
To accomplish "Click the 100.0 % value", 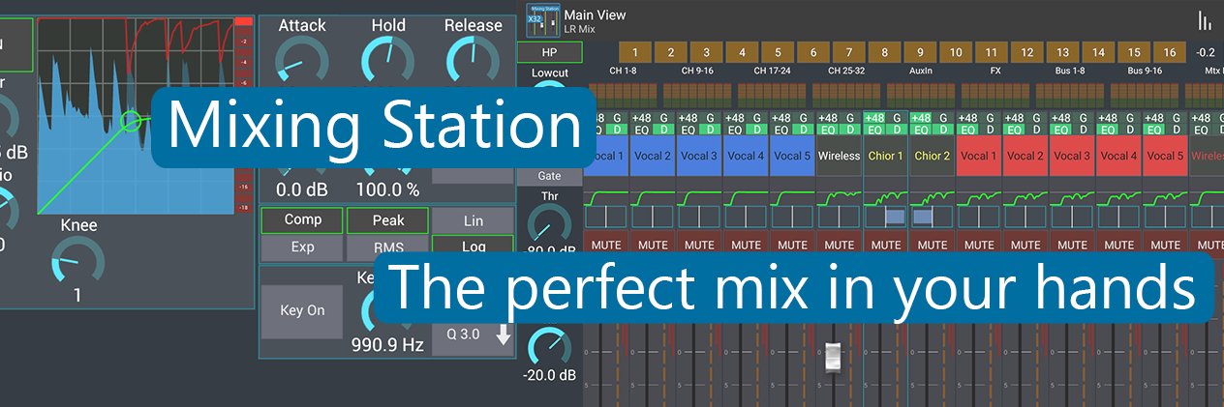I will point(388,190).
